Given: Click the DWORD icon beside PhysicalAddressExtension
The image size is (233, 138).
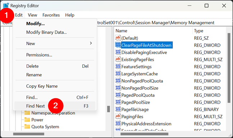Looking at the screenshot, I should 118,124.
